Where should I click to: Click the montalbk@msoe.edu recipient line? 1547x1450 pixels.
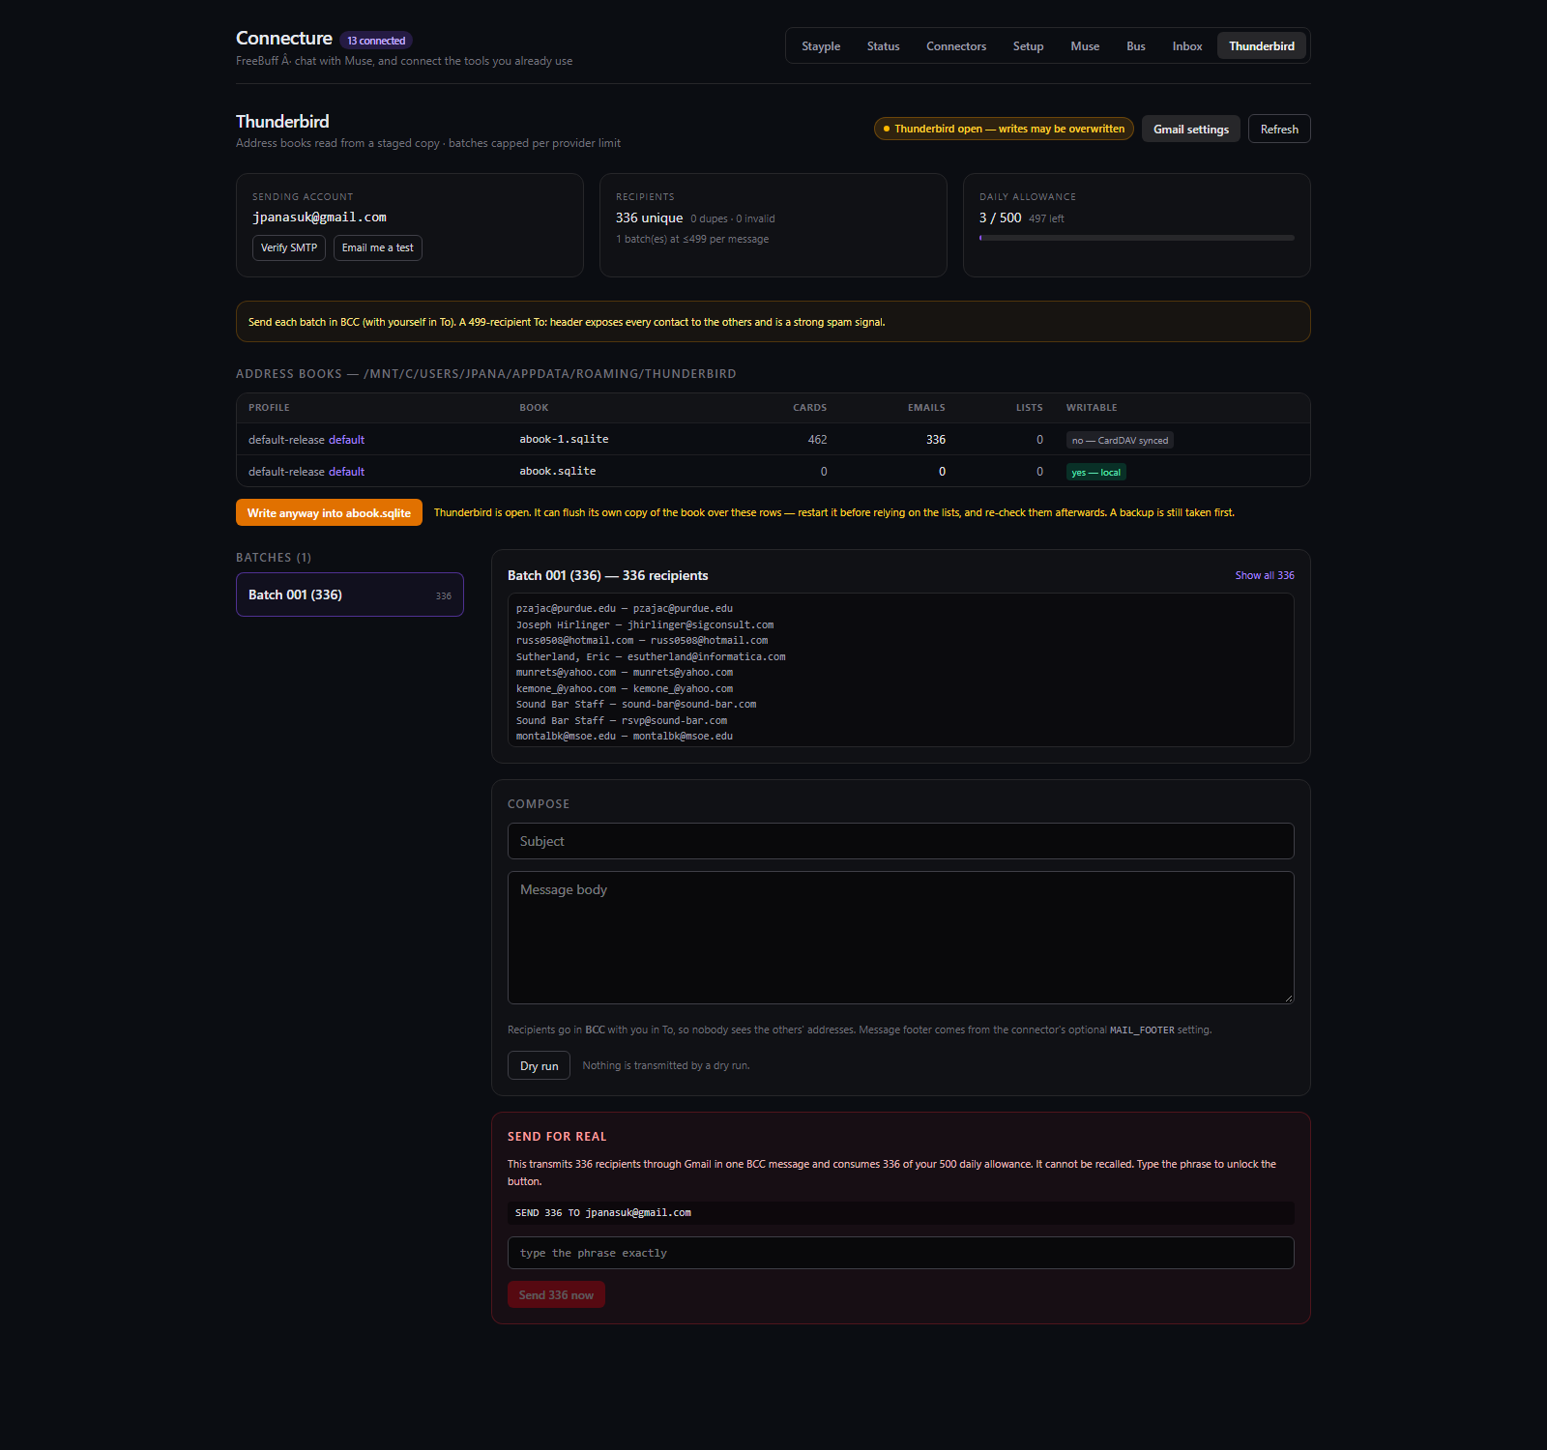(625, 736)
